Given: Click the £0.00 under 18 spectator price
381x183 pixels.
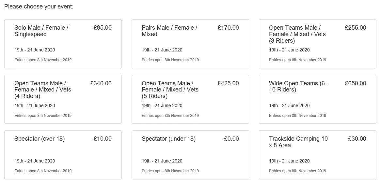Looking at the screenshot, I should click(x=231, y=139).
